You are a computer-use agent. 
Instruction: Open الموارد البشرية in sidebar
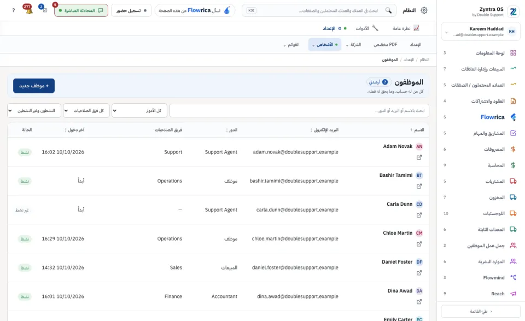(x=481, y=261)
